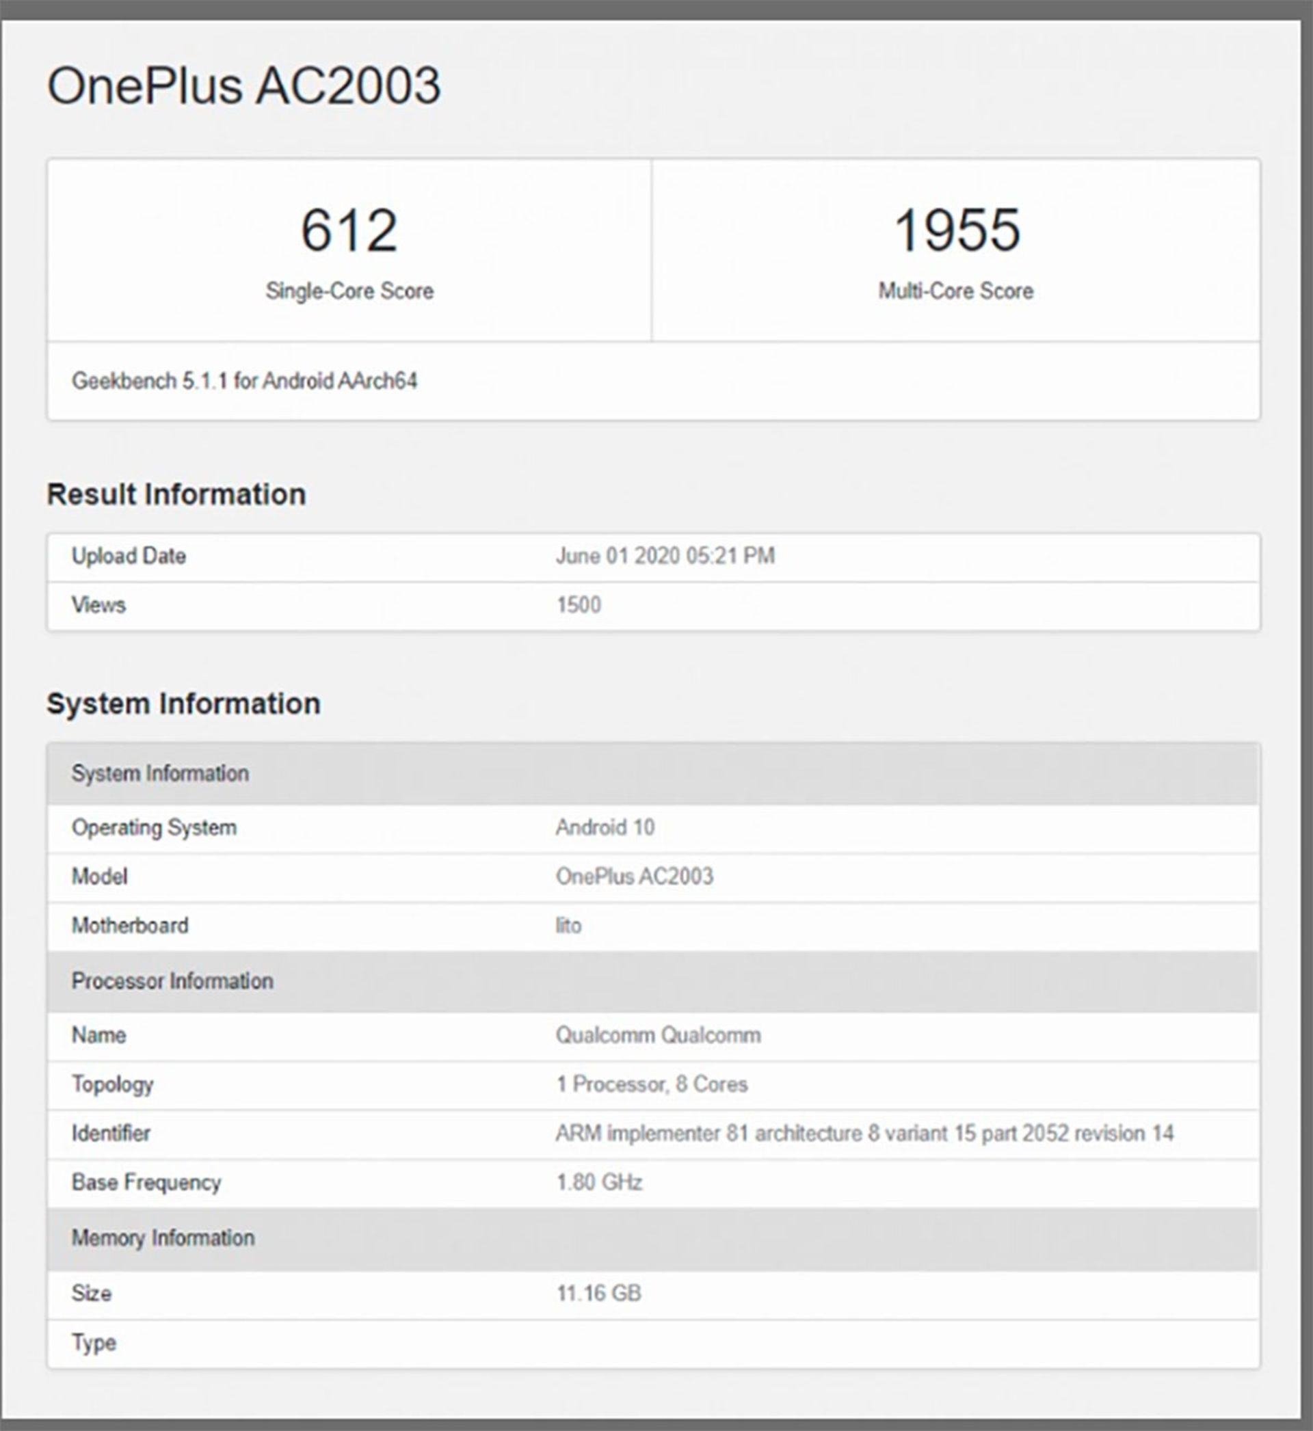Click the Base Frequency 1.80 GHz value
The width and height of the screenshot is (1313, 1431).
(x=599, y=1182)
